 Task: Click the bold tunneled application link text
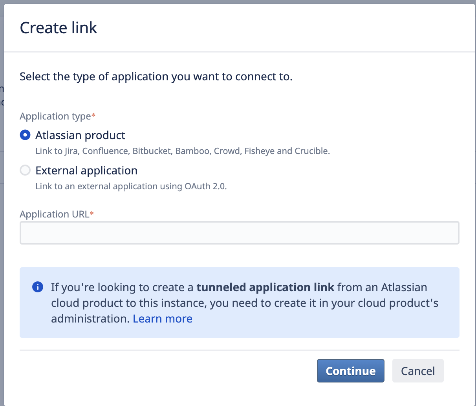(x=265, y=287)
